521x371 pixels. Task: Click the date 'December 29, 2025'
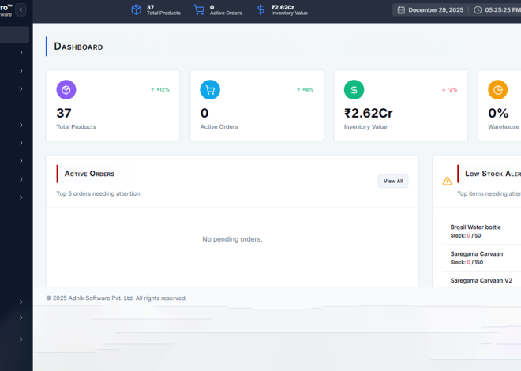pos(436,10)
